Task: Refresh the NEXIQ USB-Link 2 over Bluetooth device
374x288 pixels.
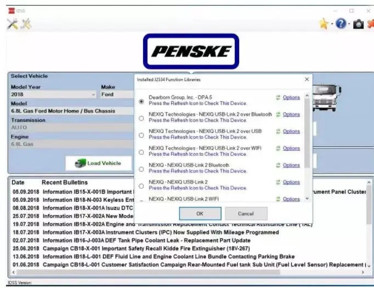Action: (279, 115)
